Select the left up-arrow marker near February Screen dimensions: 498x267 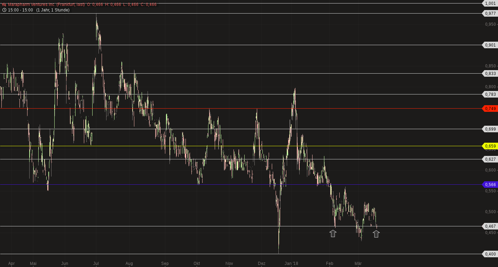(333, 233)
